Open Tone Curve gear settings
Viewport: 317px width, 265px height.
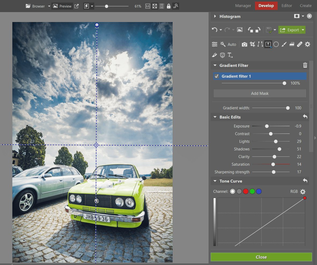click(x=303, y=192)
